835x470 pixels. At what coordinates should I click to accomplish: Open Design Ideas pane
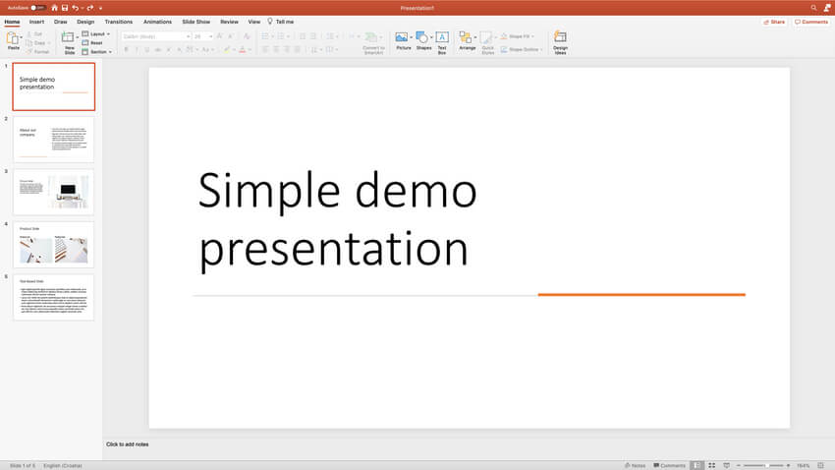560,41
